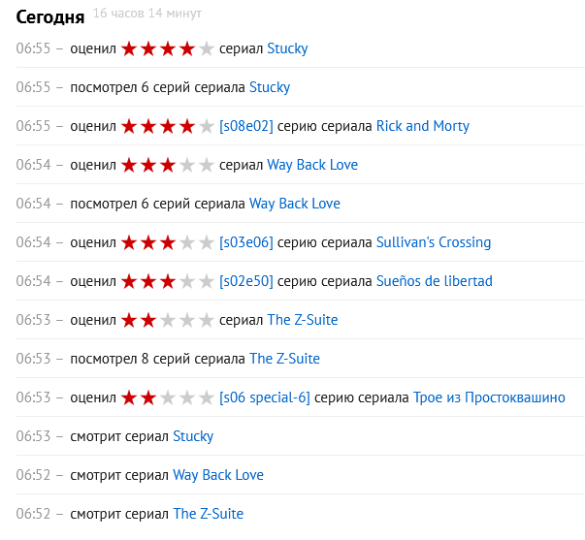
Task: Open Stucky link in watched 6 episodes row
Action: point(270,87)
